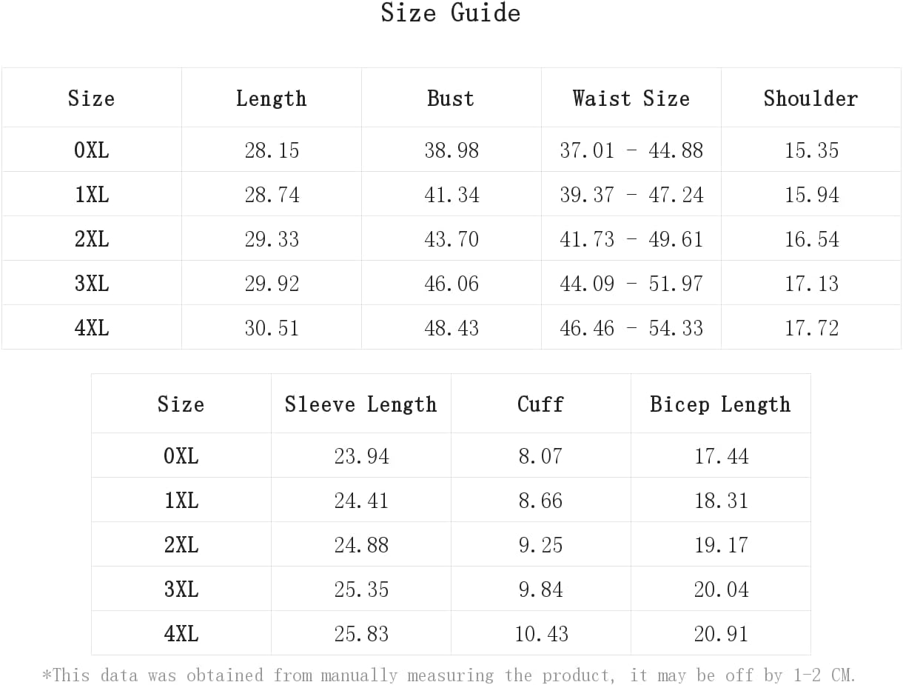
Task: Select bicep value 17.44
Action: (x=721, y=456)
